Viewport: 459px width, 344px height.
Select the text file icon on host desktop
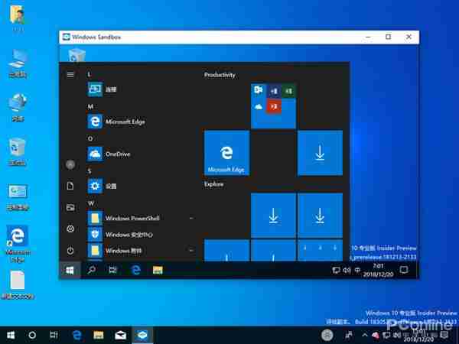pyautogui.click(x=18, y=284)
